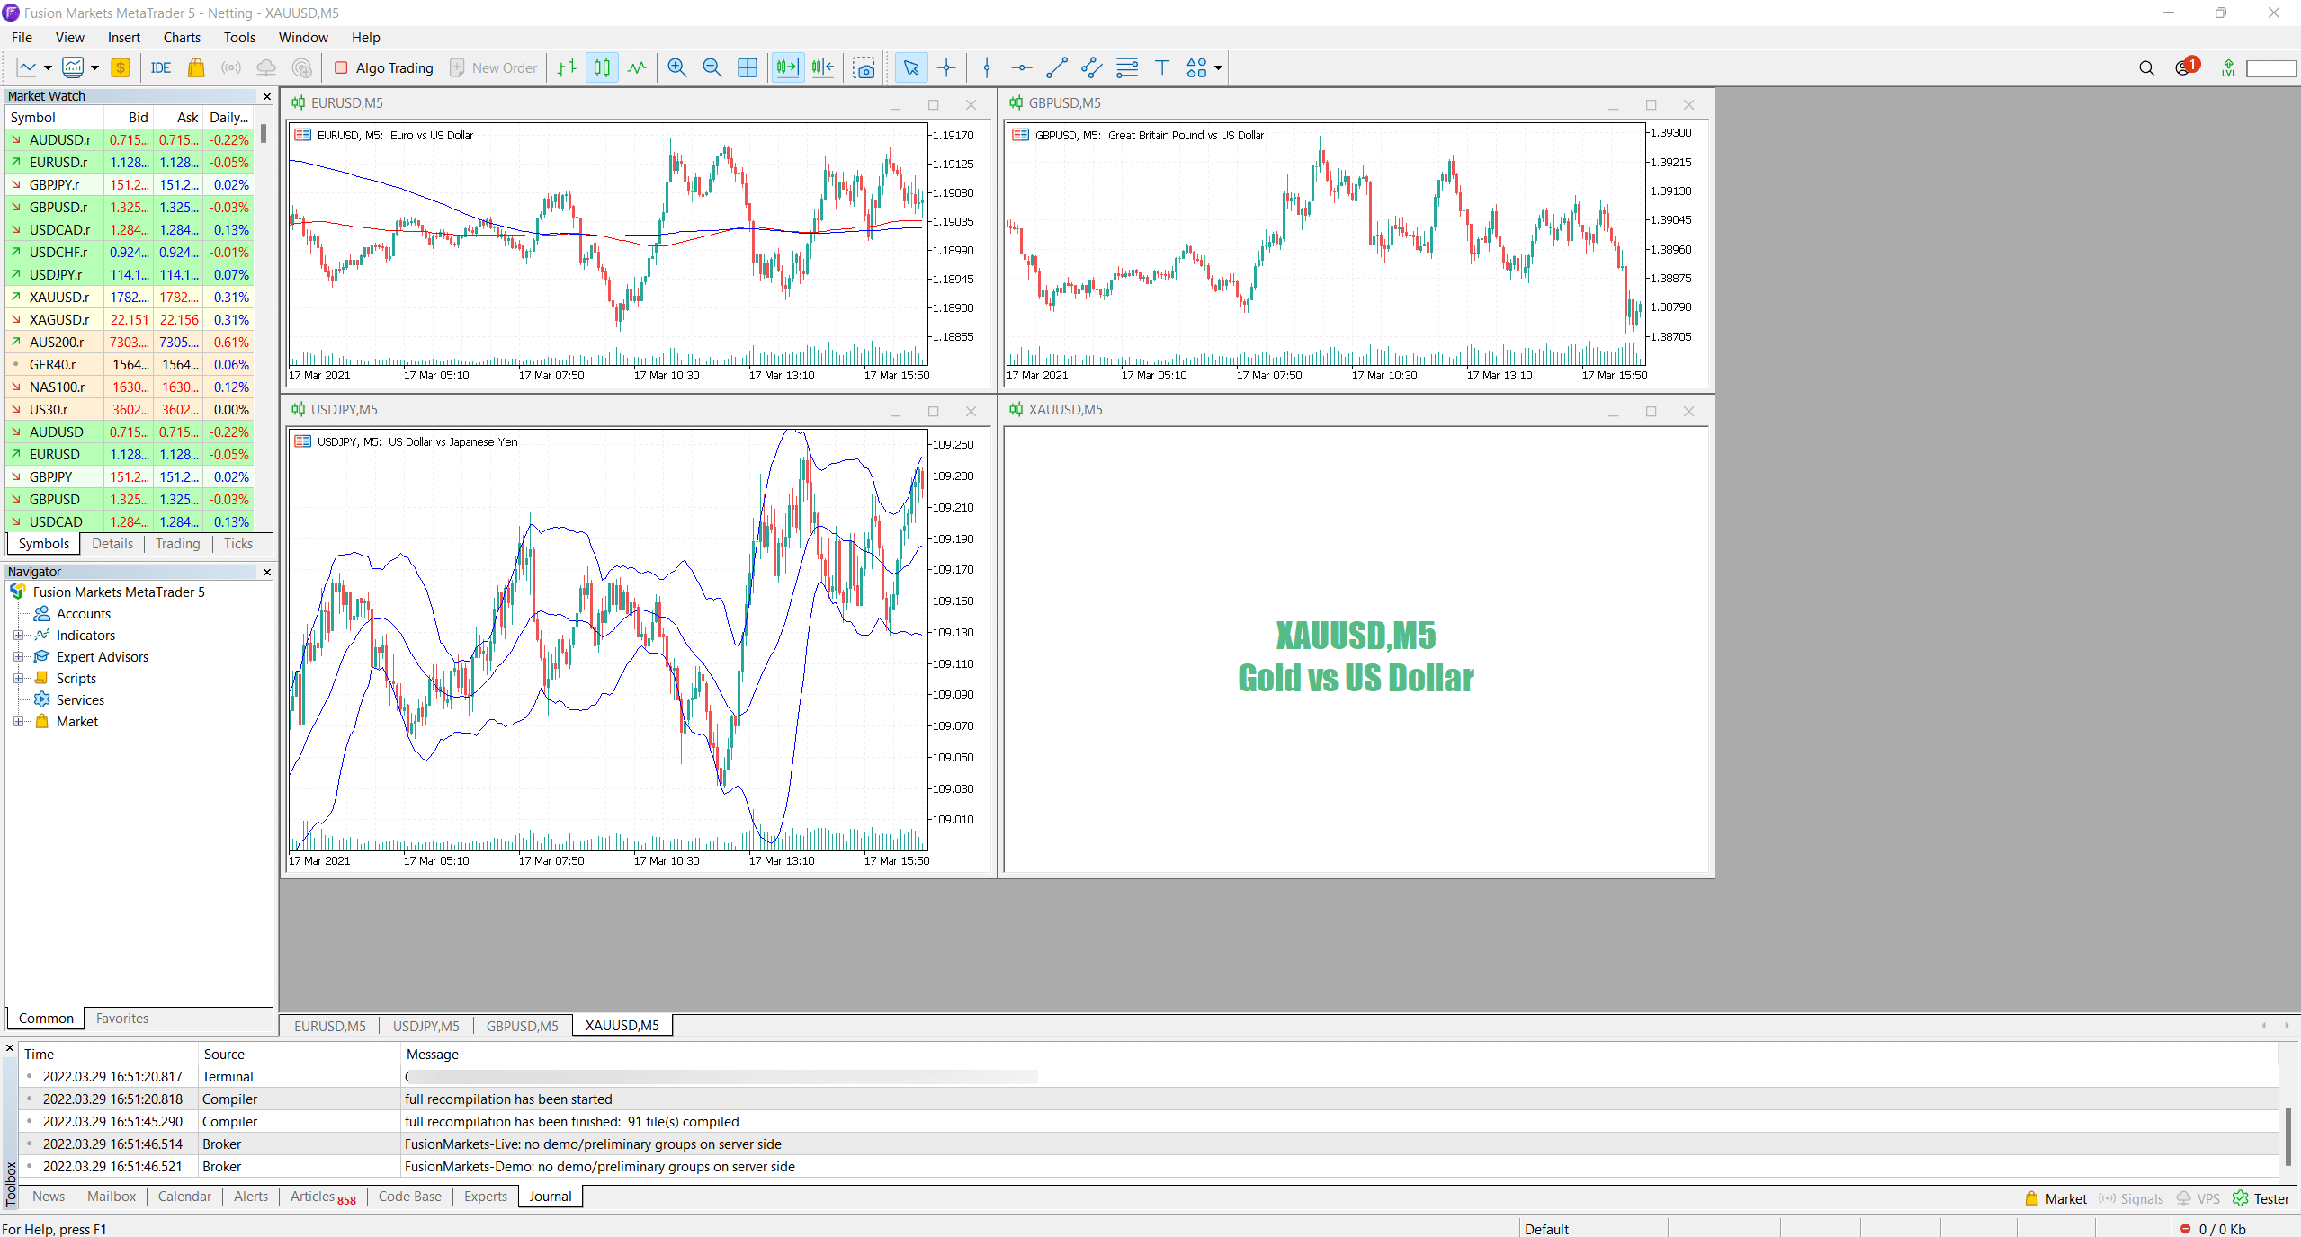Screen dimensions: 2301x1237
Task: Open the XAUUSD,M5 chart tab
Action: click(622, 1024)
